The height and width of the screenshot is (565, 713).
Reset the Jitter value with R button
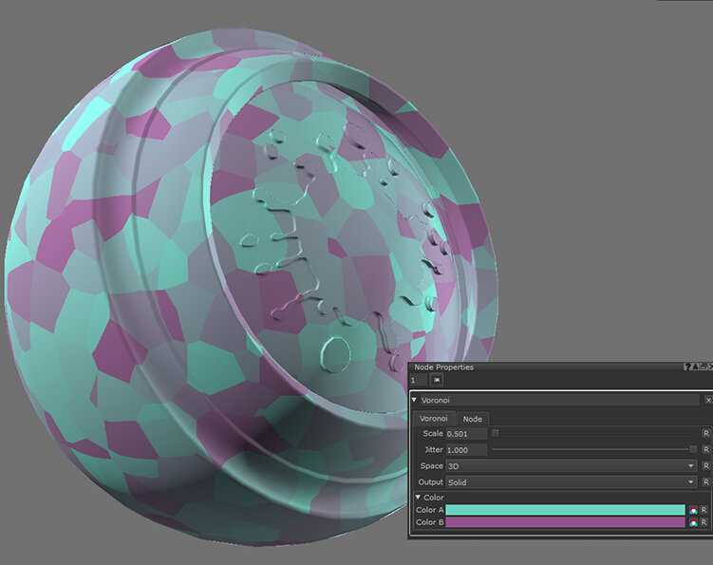(705, 449)
